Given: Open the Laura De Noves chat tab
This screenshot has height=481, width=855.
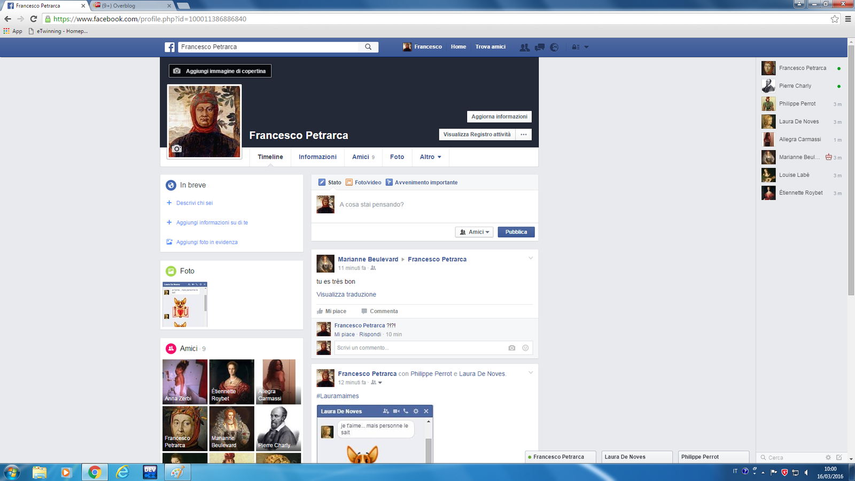Looking at the screenshot, I should (636, 457).
